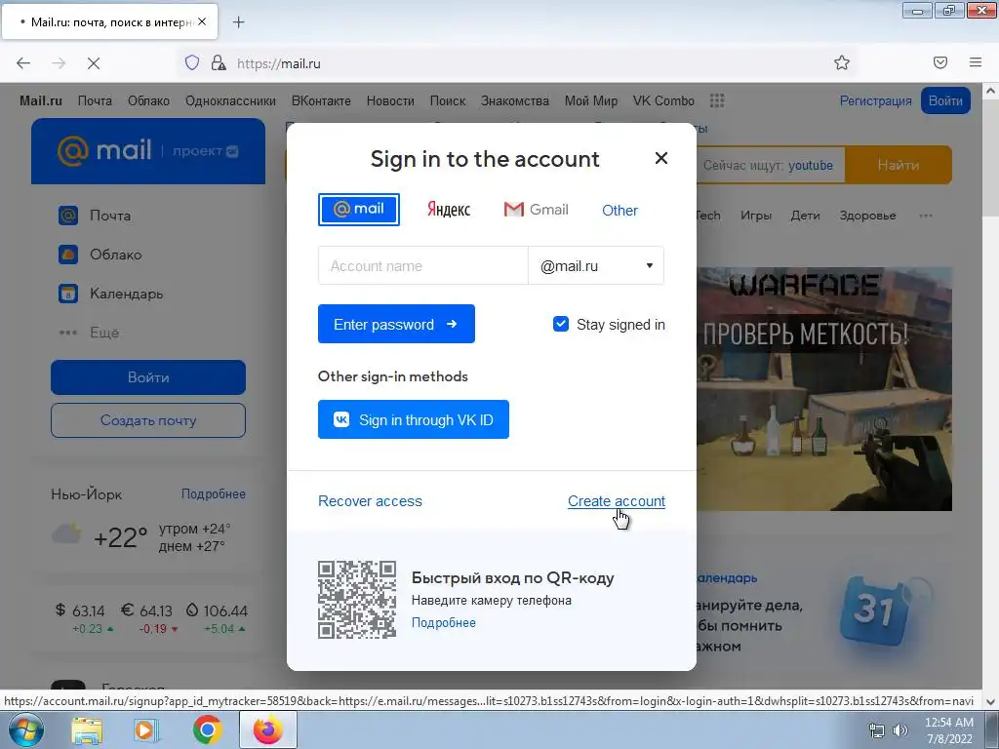Image resolution: width=999 pixels, height=749 pixels.
Task: Open Почта icon in sidebar
Action: click(68, 216)
